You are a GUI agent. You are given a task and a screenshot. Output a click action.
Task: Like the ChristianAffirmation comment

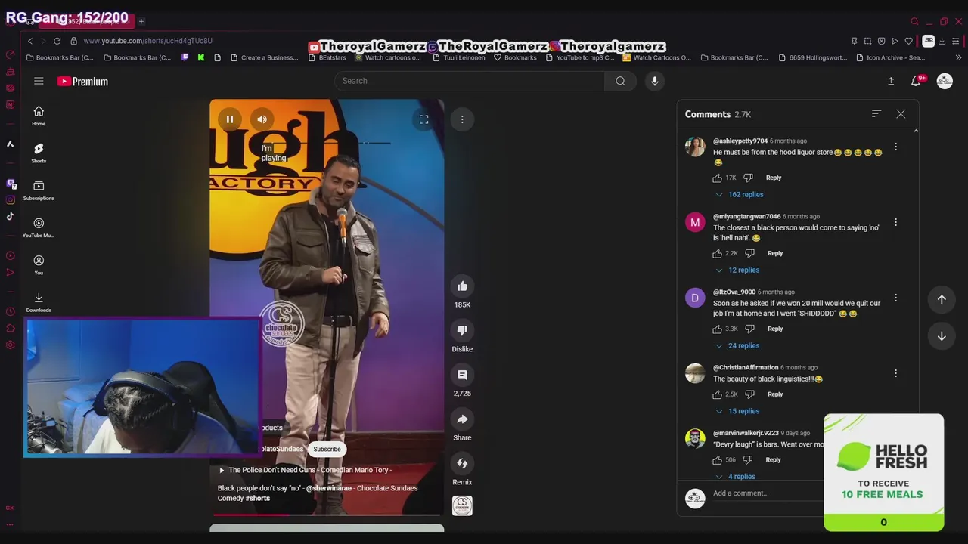coord(718,394)
